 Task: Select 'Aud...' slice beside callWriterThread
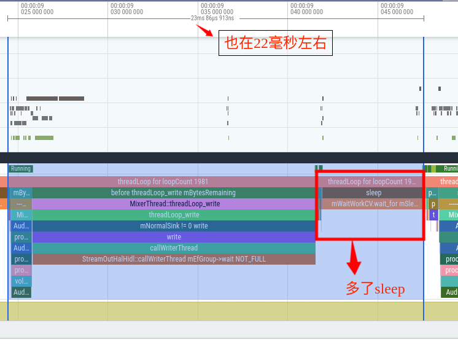tap(21, 248)
